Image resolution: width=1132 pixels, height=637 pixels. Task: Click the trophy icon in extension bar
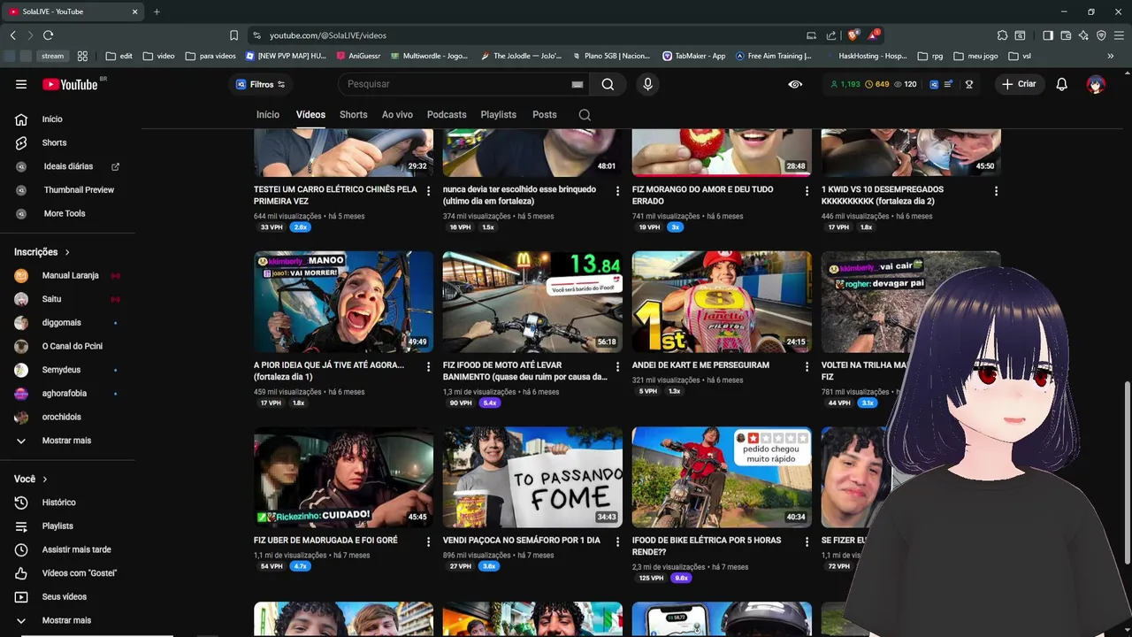969,84
